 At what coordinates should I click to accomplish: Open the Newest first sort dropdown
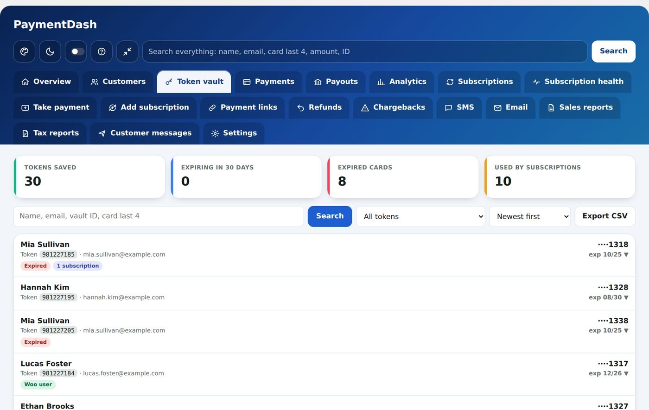(x=530, y=216)
